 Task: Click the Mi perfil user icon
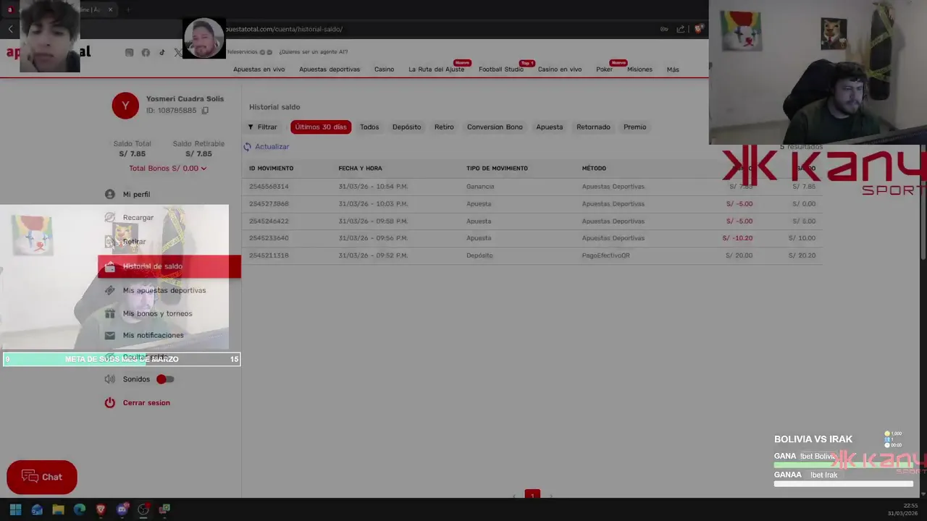point(110,194)
